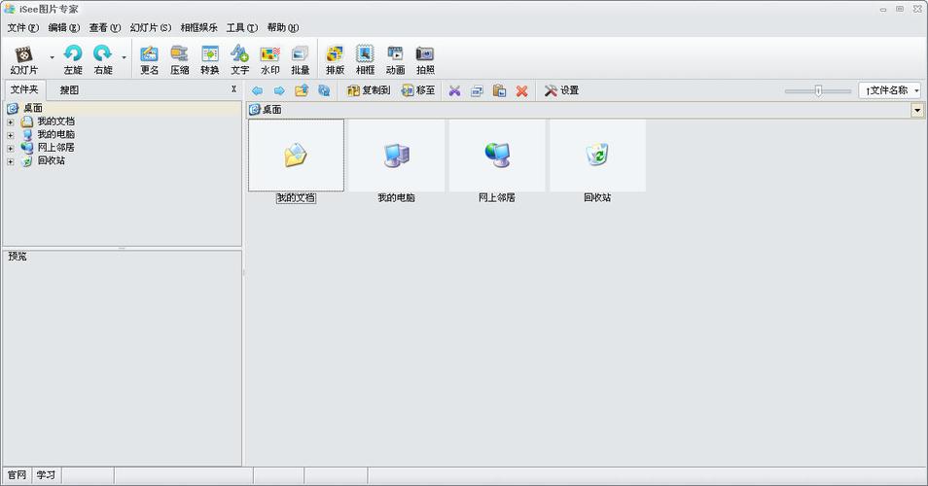This screenshot has height=486, width=928.
Task: Adjust the thumbnail size slider
Action: pyautogui.click(x=818, y=91)
